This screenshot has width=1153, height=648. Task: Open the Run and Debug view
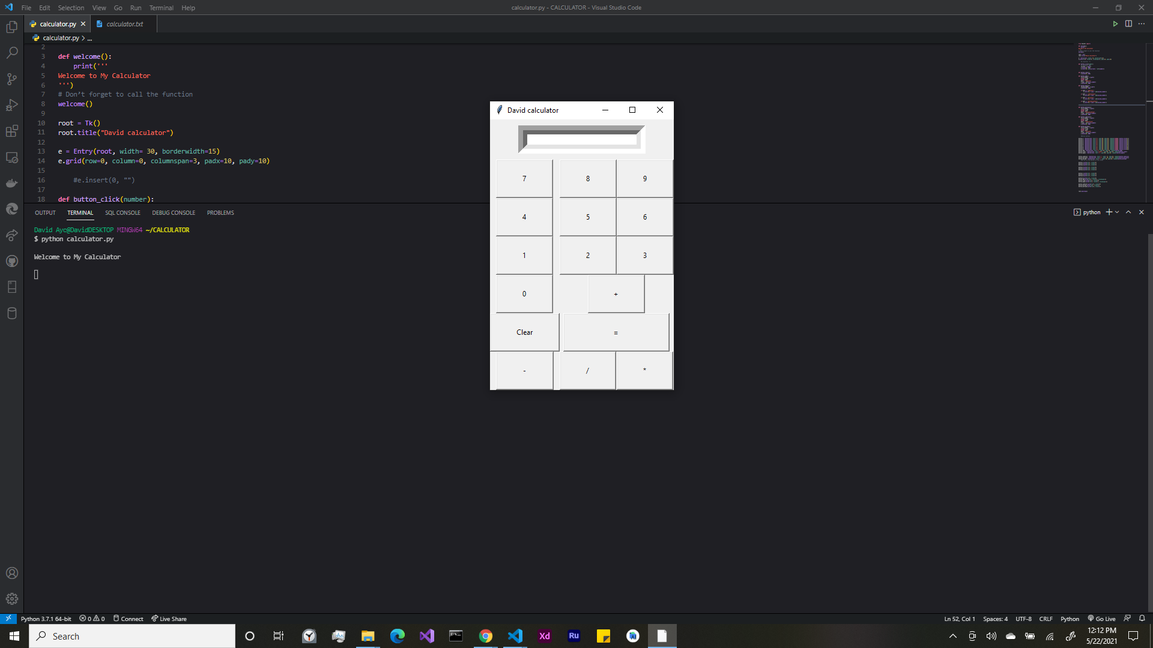11,106
